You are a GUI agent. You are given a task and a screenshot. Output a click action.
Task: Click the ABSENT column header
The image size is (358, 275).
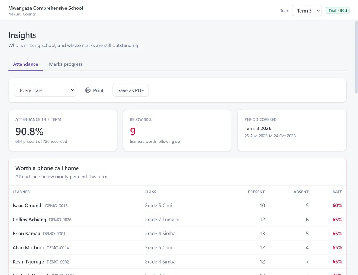coord(301,192)
